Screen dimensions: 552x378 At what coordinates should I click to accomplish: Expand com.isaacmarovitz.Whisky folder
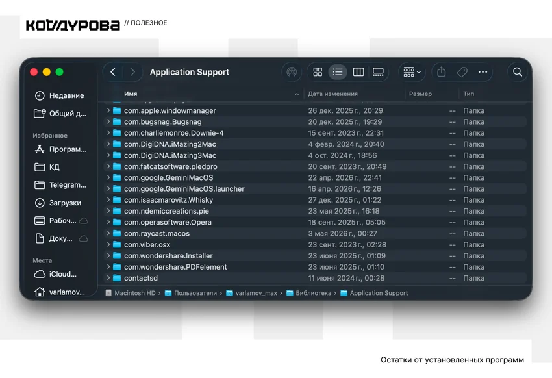click(108, 200)
